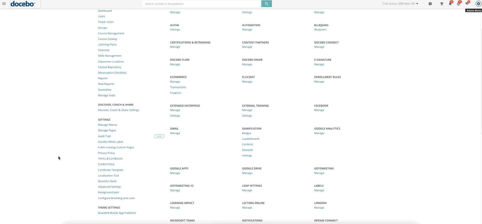
Task: Open Localization Tool
Action: point(108,175)
